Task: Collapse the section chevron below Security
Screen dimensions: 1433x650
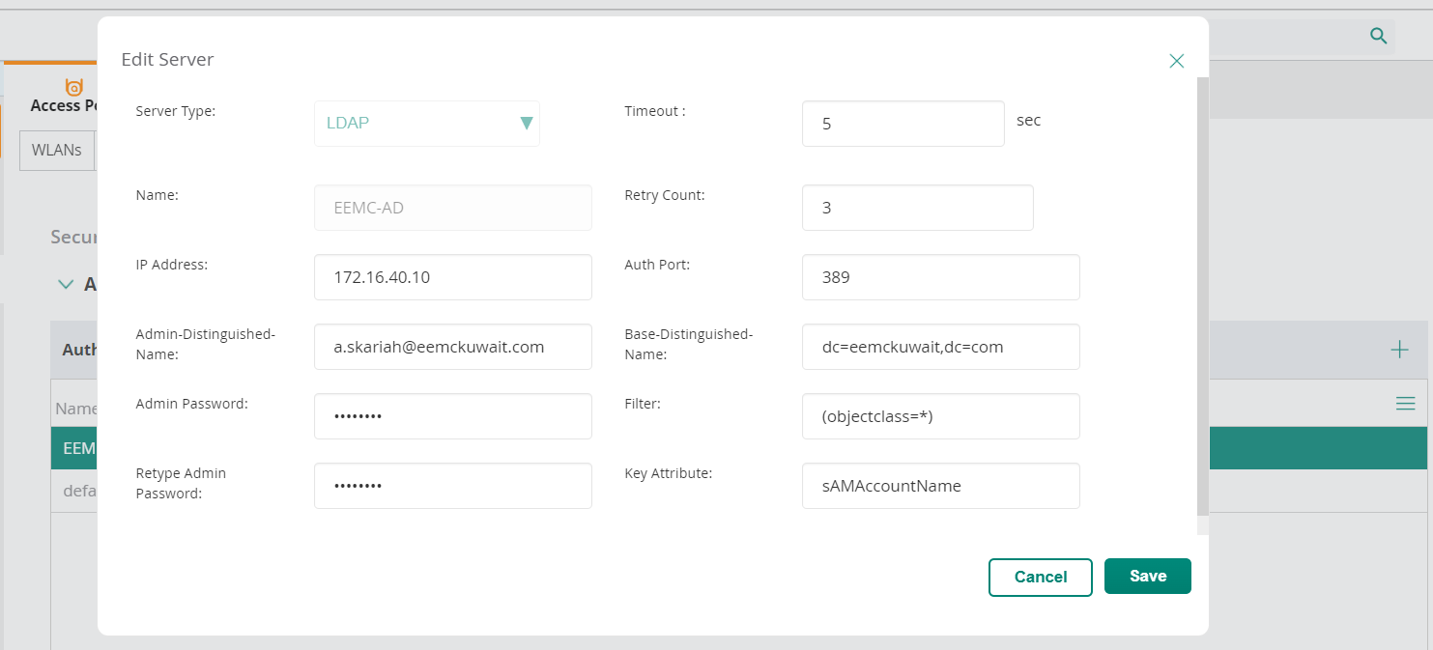Action: (66, 284)
